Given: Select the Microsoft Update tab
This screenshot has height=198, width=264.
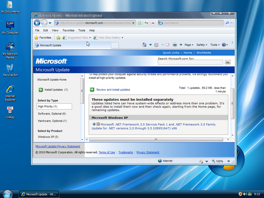Looking at the screenshot, I should pos(73,45).
